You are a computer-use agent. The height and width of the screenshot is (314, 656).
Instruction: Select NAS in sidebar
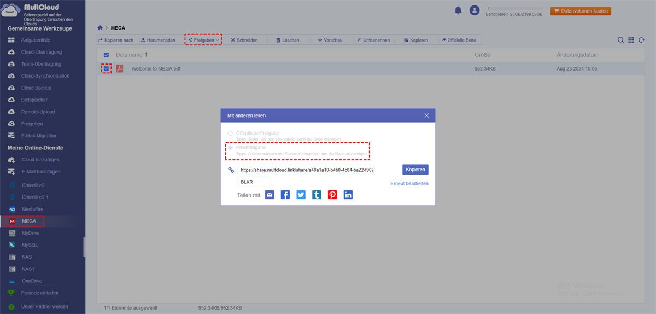point(27,257)
